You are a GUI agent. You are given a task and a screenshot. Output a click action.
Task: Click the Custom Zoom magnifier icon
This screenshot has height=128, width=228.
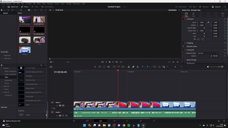coord(164,67)
